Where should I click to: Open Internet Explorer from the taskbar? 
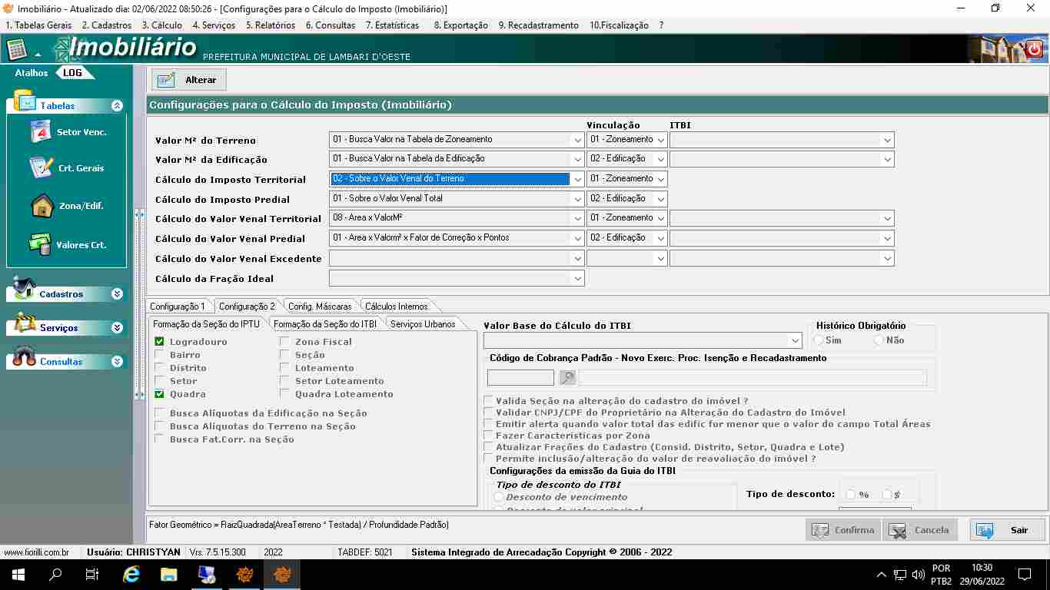[131, 574]
